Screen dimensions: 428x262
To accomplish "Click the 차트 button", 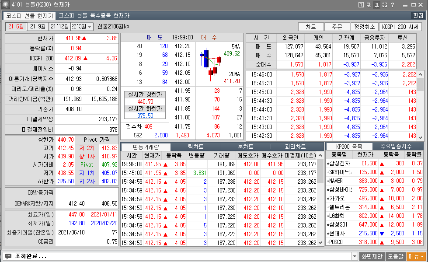I will [311, 26].
